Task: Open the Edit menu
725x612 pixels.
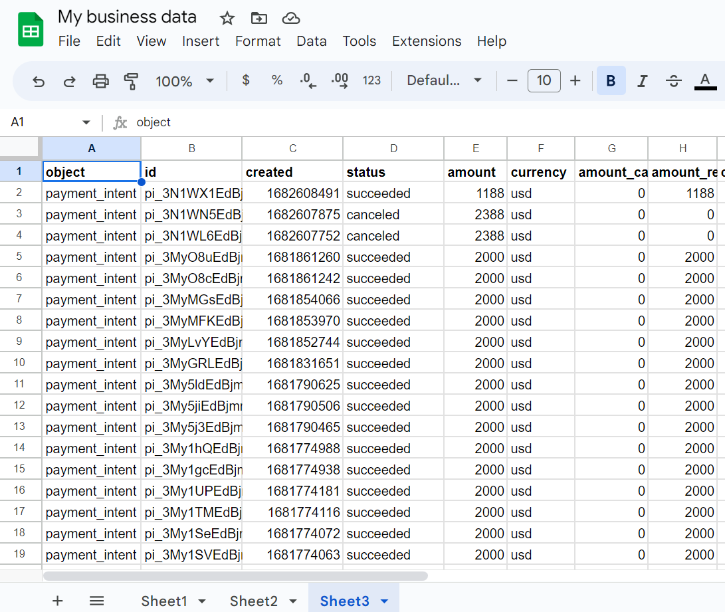Action: pos(108,41)
